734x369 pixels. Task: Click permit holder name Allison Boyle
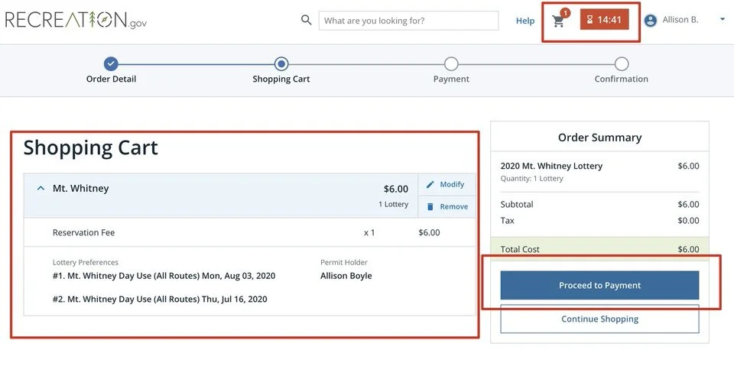point(346,276)
